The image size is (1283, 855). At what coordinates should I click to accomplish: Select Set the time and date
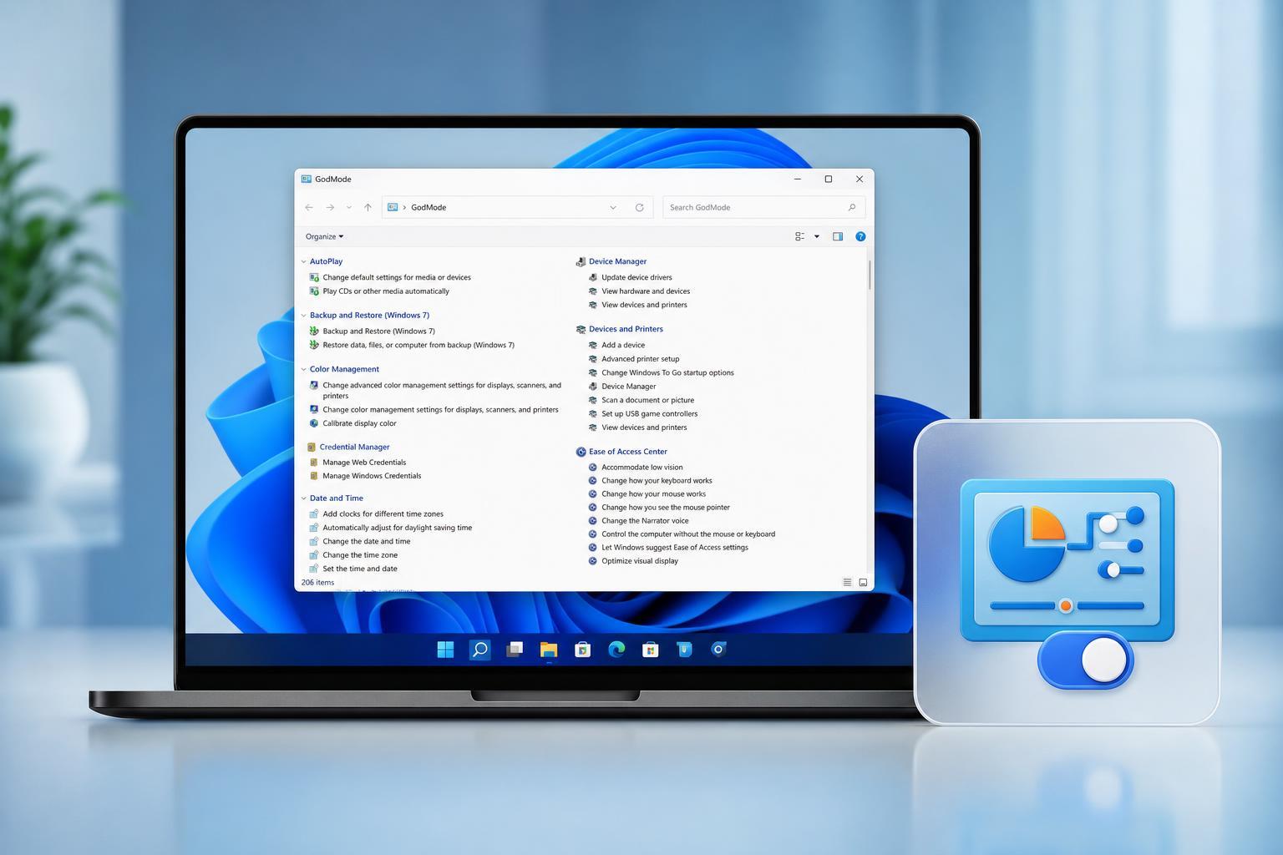tap(360, 569)
